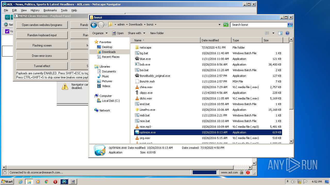Select the BonziBuddy_original.exe icon
The height and width of the screenshot is (185, 330).
(x=137, y=76)
